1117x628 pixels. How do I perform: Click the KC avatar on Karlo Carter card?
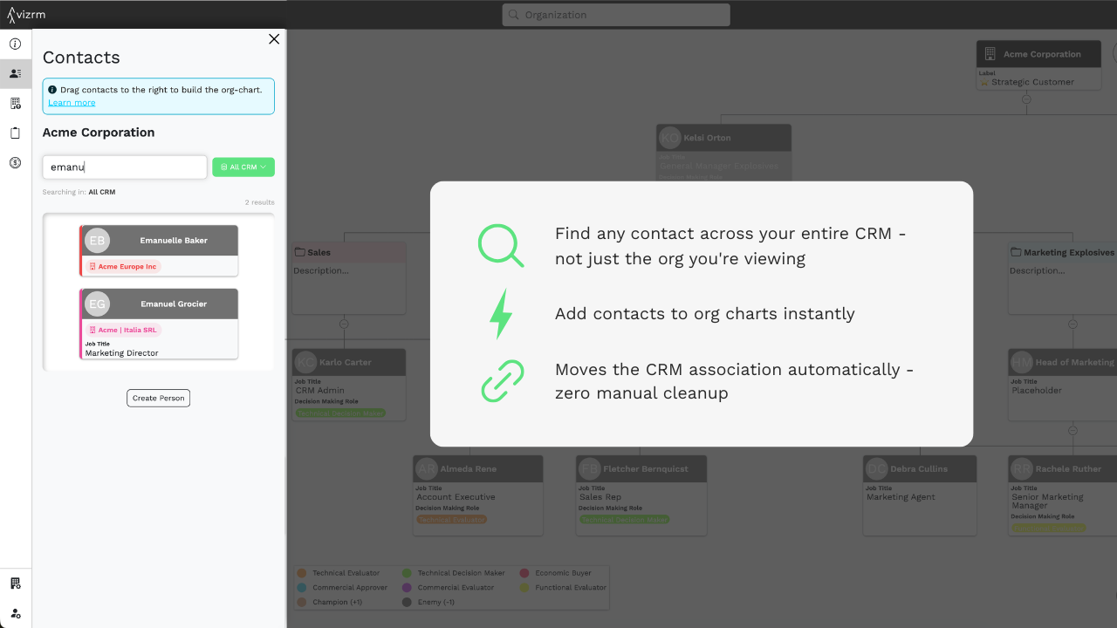[x=306, y=362]
